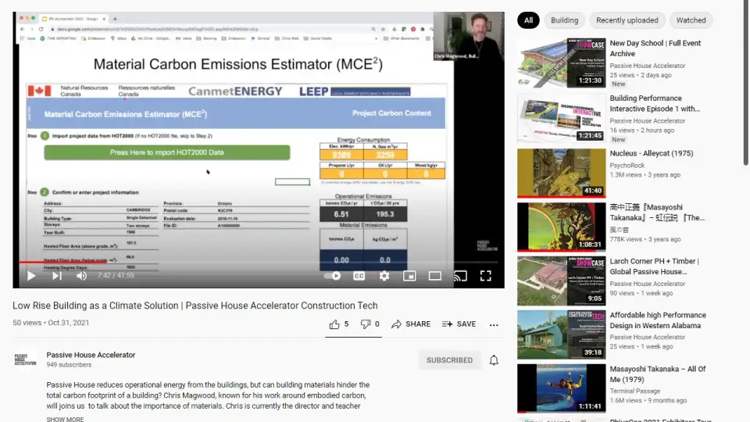Image resolution: width=750 pixels, height=422 pixels.
Task: Open notification bell options
Action: click(494, 360)
